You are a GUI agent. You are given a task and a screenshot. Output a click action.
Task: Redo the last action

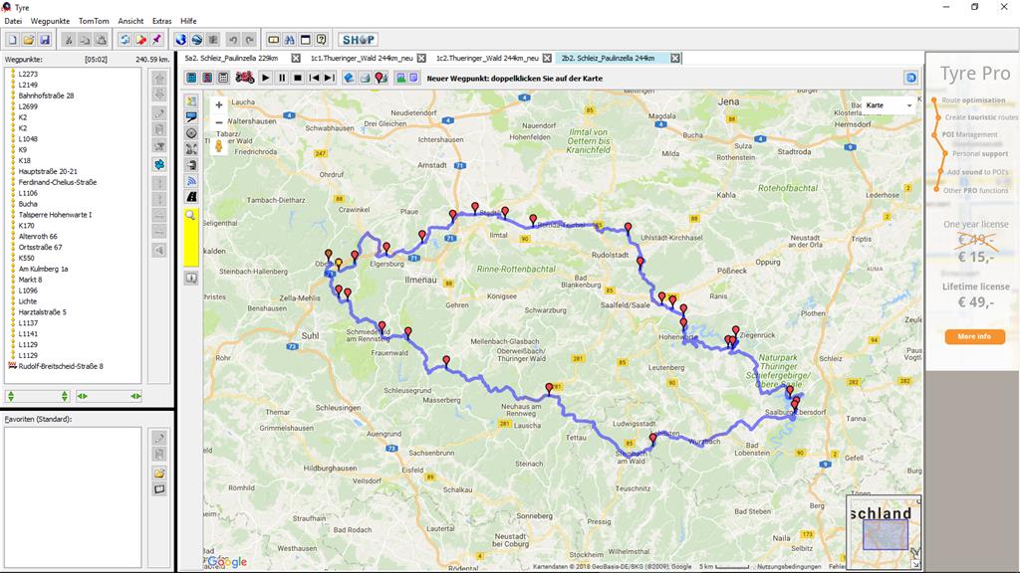249,40
